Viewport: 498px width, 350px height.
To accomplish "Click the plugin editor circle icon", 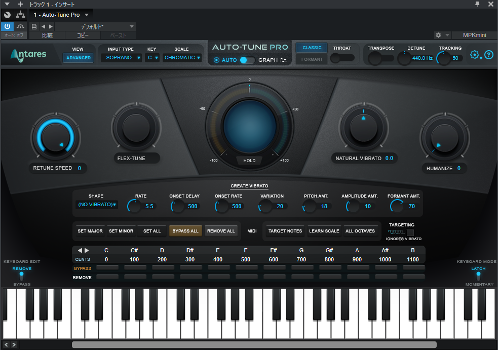I will [7, 15].
